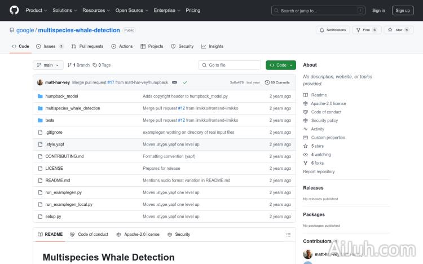Viewport: 423px width, 264px height.
Task: Open the main branch selector dropdown
Action: tap(48, 65)
